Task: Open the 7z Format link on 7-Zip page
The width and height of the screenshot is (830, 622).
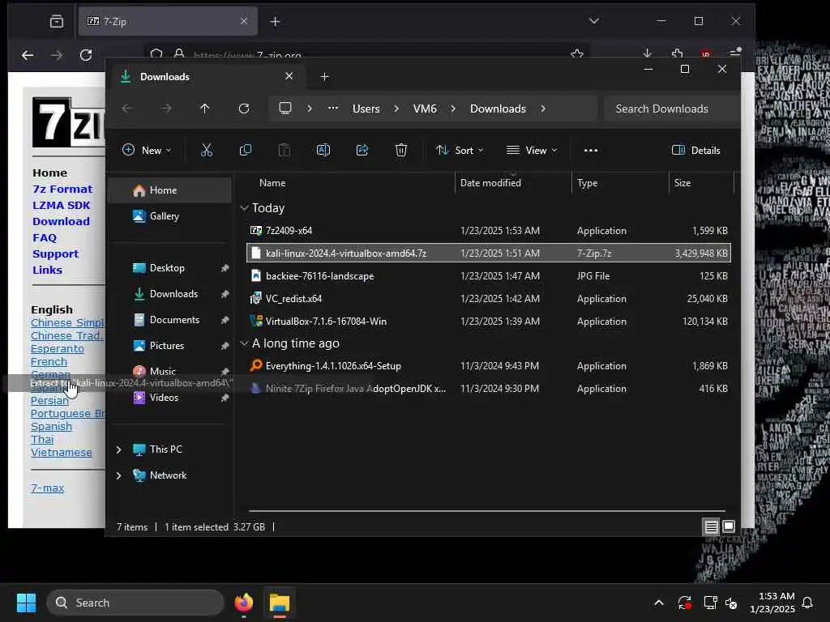Action: (62, 189)
